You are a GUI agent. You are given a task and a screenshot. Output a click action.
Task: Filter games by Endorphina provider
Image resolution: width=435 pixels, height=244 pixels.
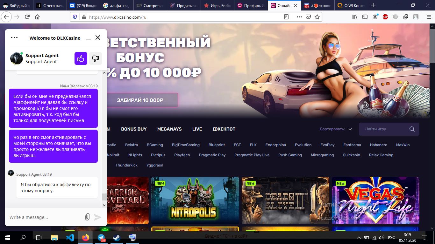(276, 145)
